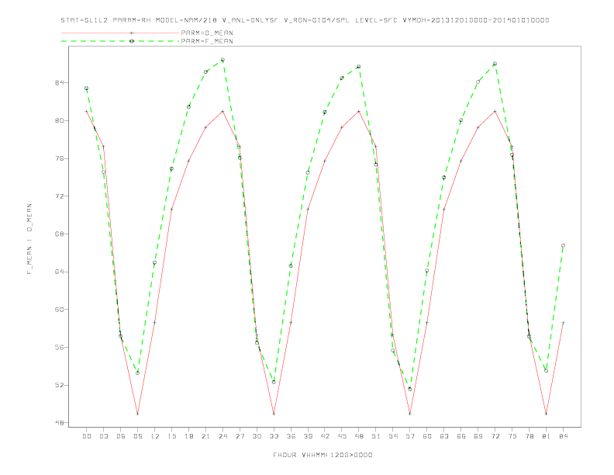Click O_MEAN minimum plus marker at hour 09

137,414
